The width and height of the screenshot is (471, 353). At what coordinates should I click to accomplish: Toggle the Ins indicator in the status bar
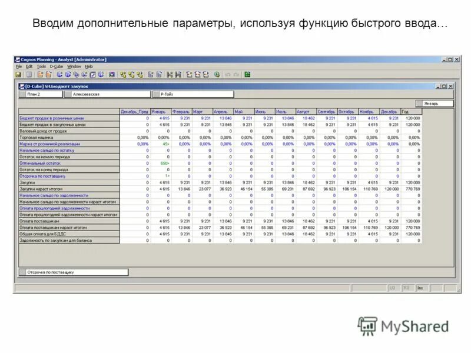[420, 287]
